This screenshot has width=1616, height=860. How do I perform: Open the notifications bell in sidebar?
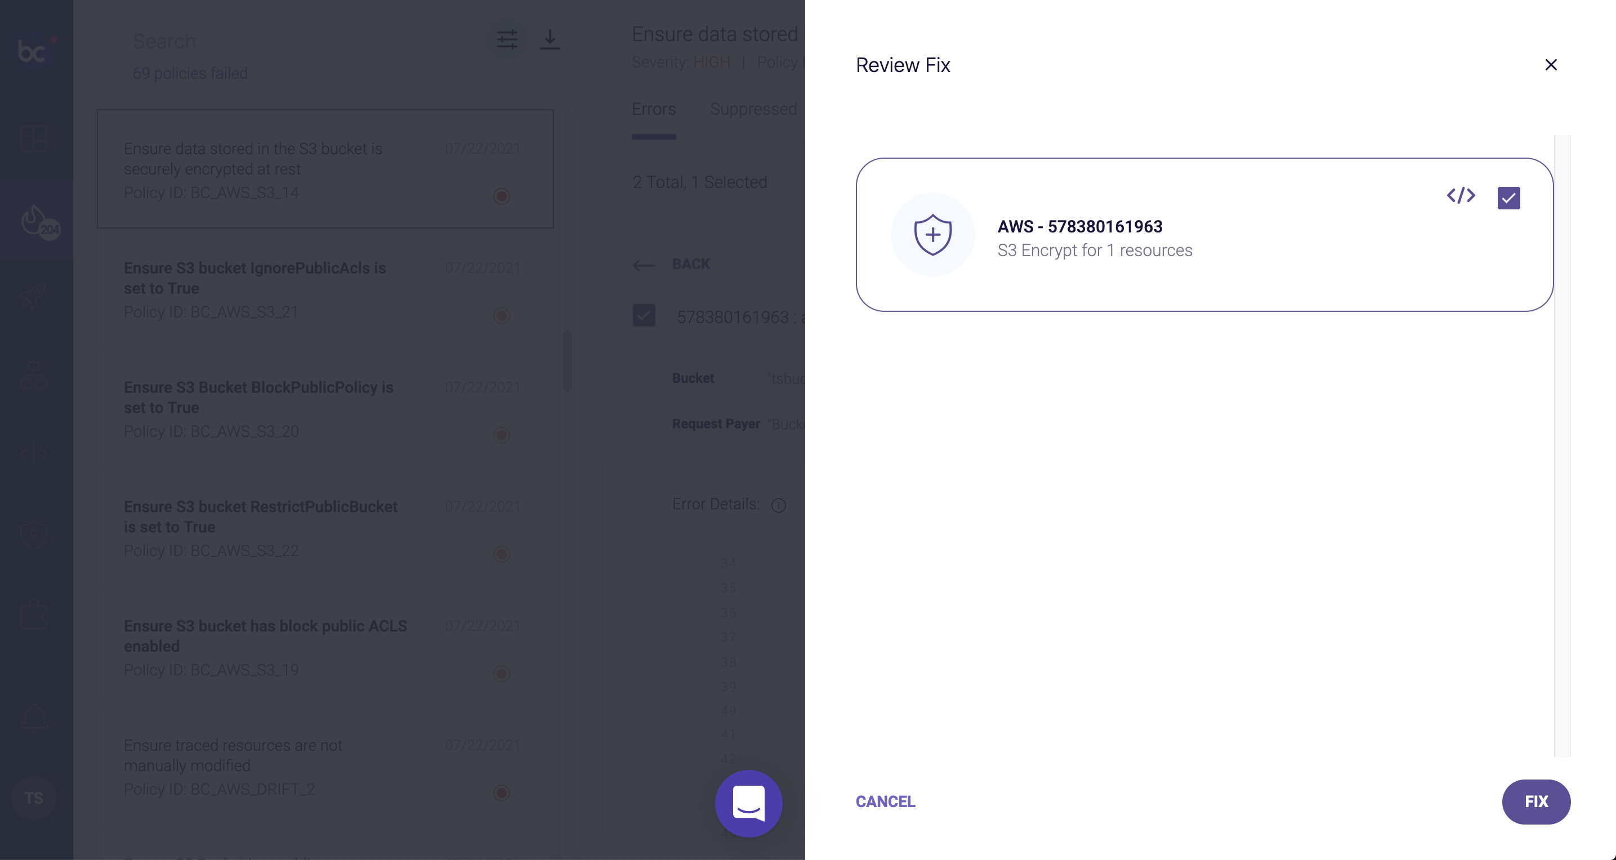click(x=34, y=718)
